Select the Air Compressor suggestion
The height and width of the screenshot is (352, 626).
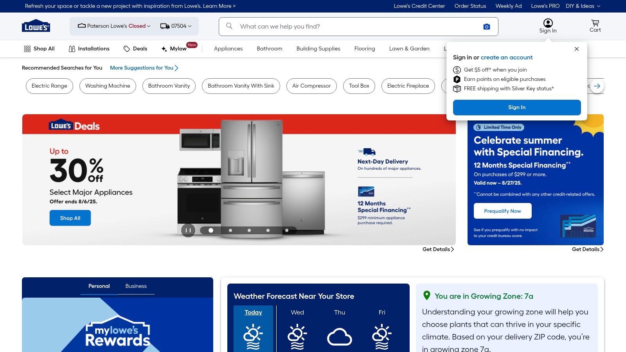coord(311,86)
